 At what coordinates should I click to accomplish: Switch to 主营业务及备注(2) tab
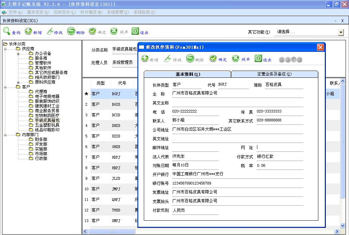(274, 74)
